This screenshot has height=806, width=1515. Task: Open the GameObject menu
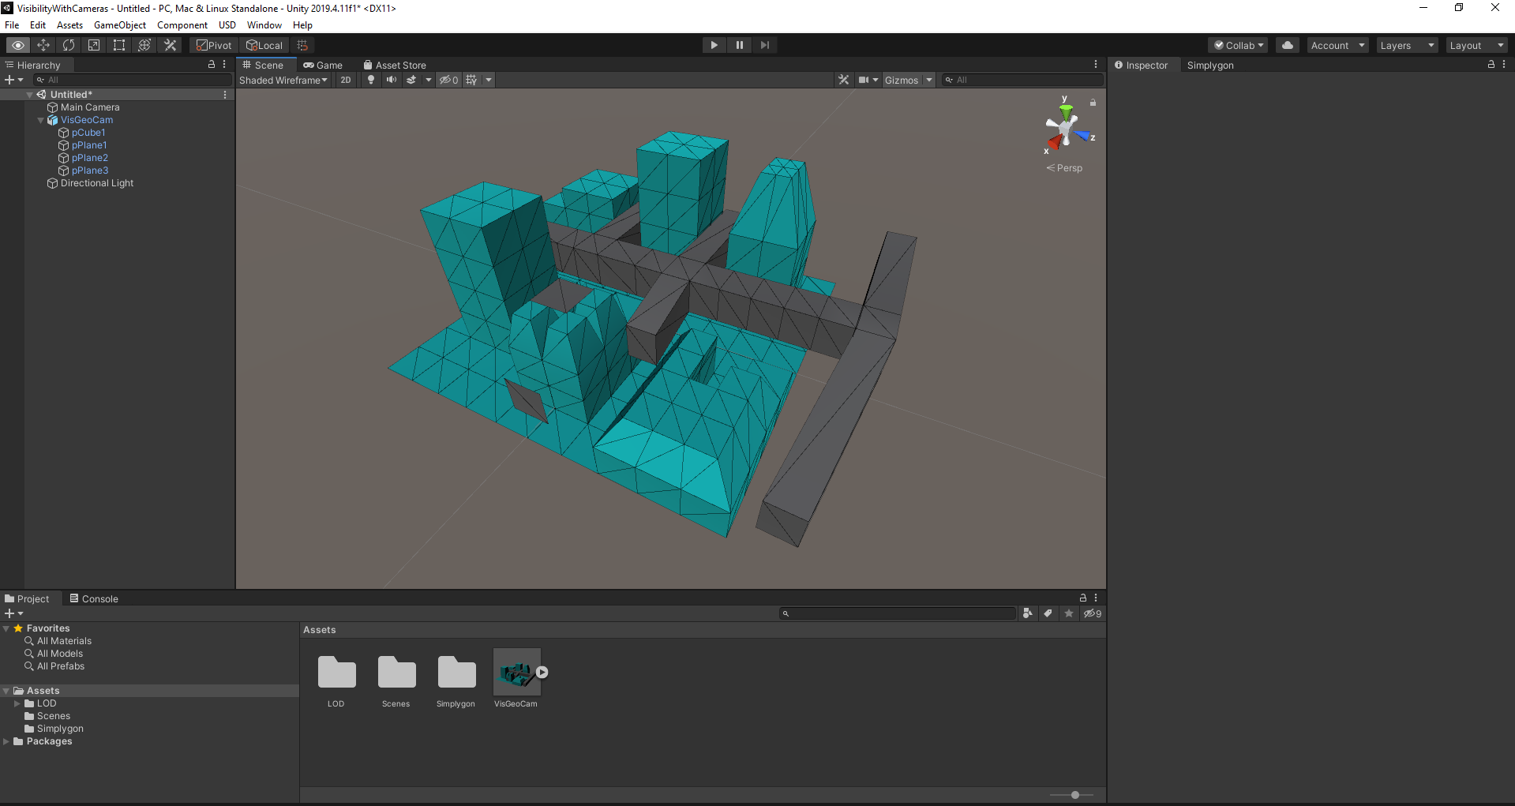click(x=120, y=24)
